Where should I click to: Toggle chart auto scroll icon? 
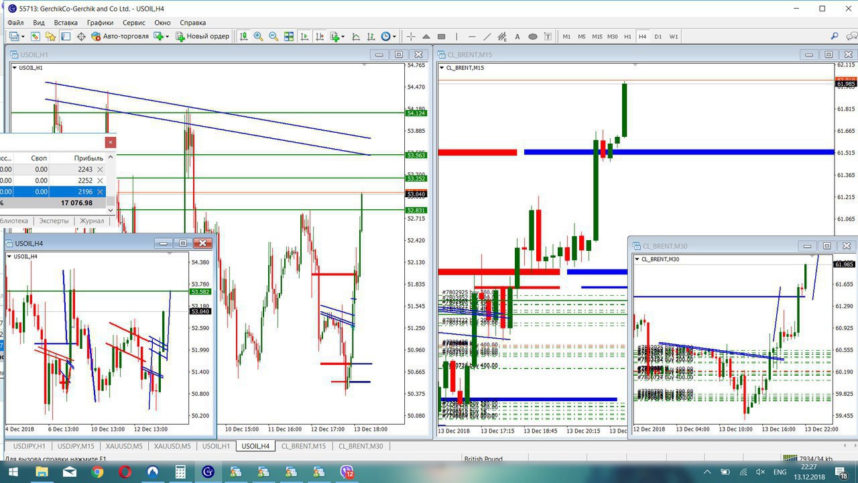click(304, 36)
